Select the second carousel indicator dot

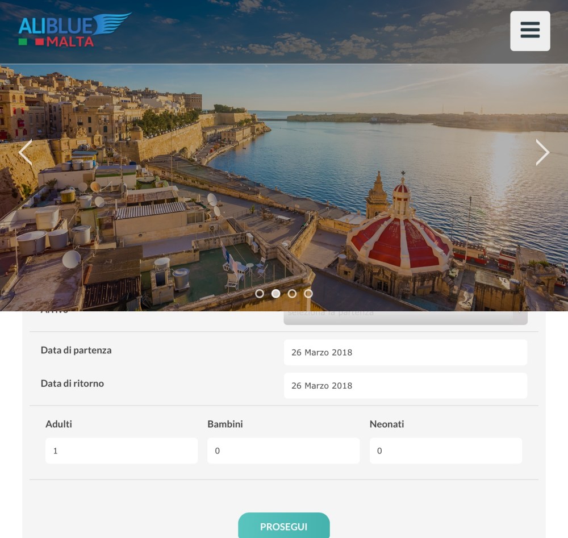point(275,294)
